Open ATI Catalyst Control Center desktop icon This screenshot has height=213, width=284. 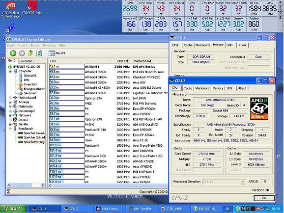11,10
